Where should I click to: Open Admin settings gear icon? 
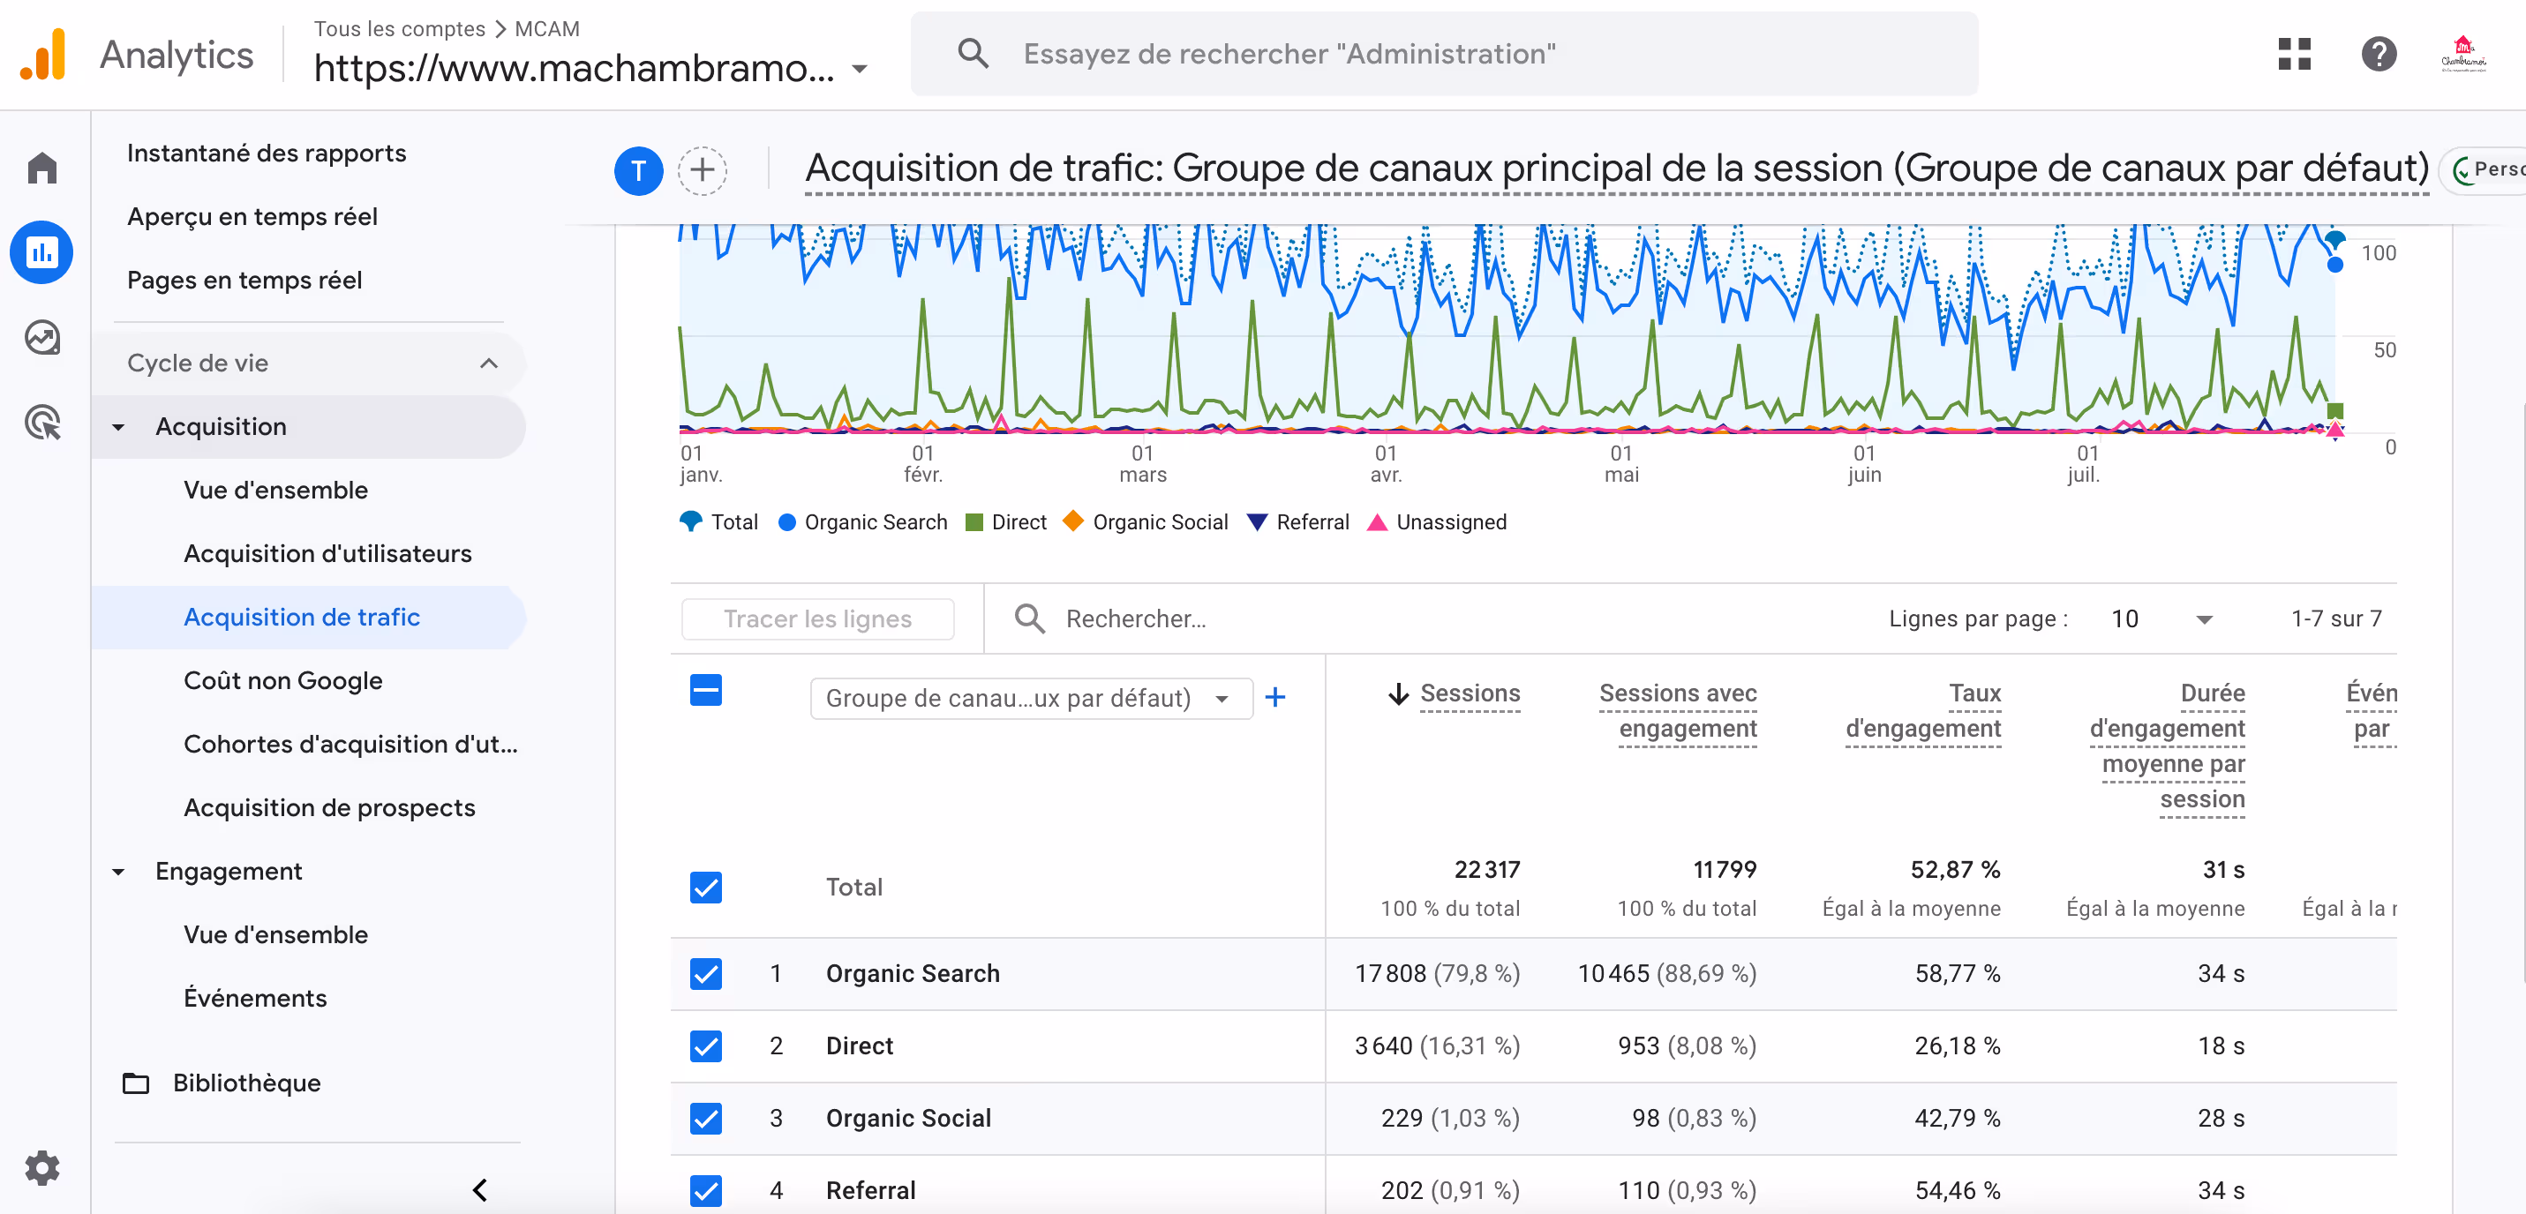point(42,1168)
